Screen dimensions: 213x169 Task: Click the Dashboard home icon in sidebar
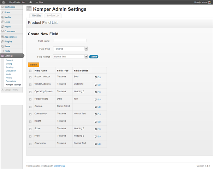pyautogui.click(x=2, y=7)
